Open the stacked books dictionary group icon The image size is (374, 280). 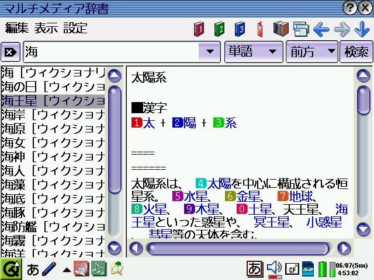[x=280, y=29]
